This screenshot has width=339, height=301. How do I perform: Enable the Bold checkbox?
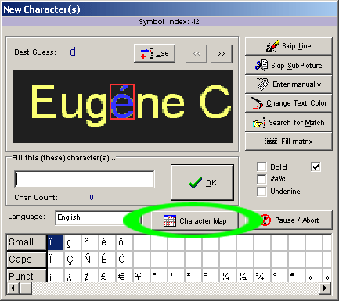[261, 167]
